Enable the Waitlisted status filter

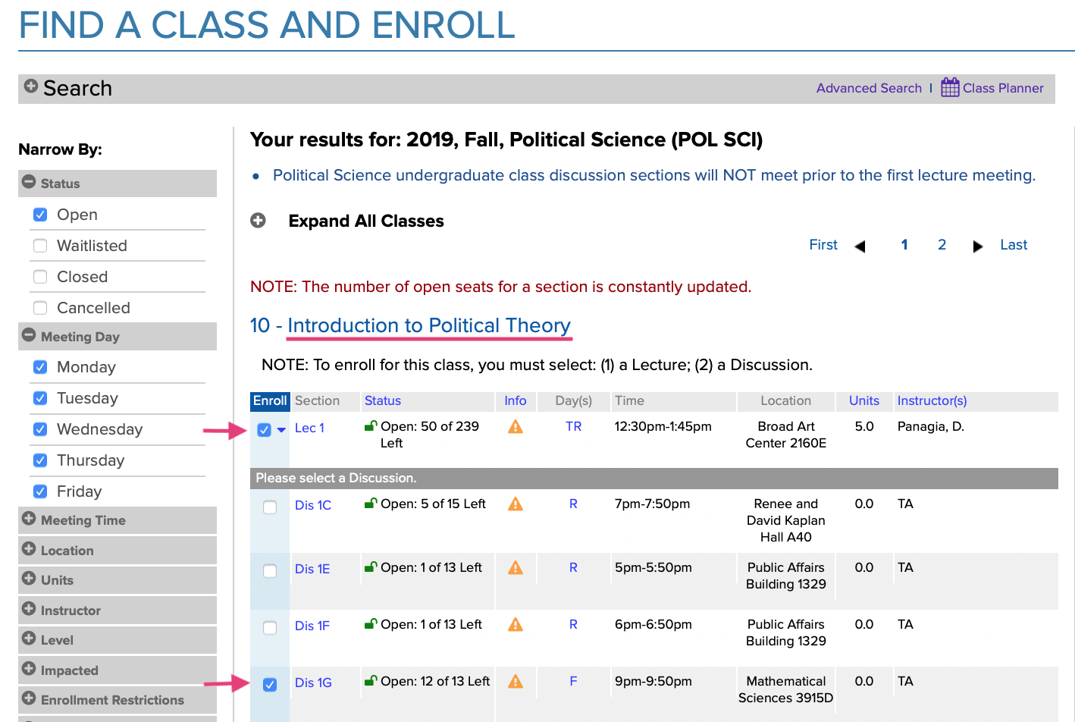tap(40, 246)
